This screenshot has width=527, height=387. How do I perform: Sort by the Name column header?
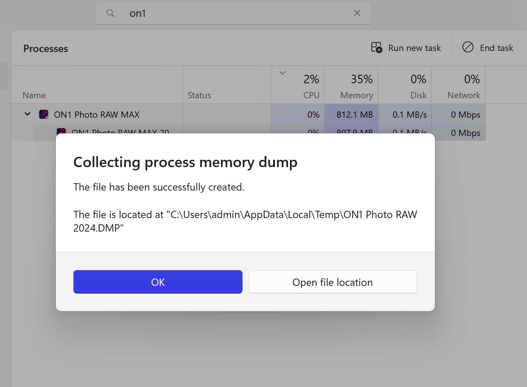point(97,85)
